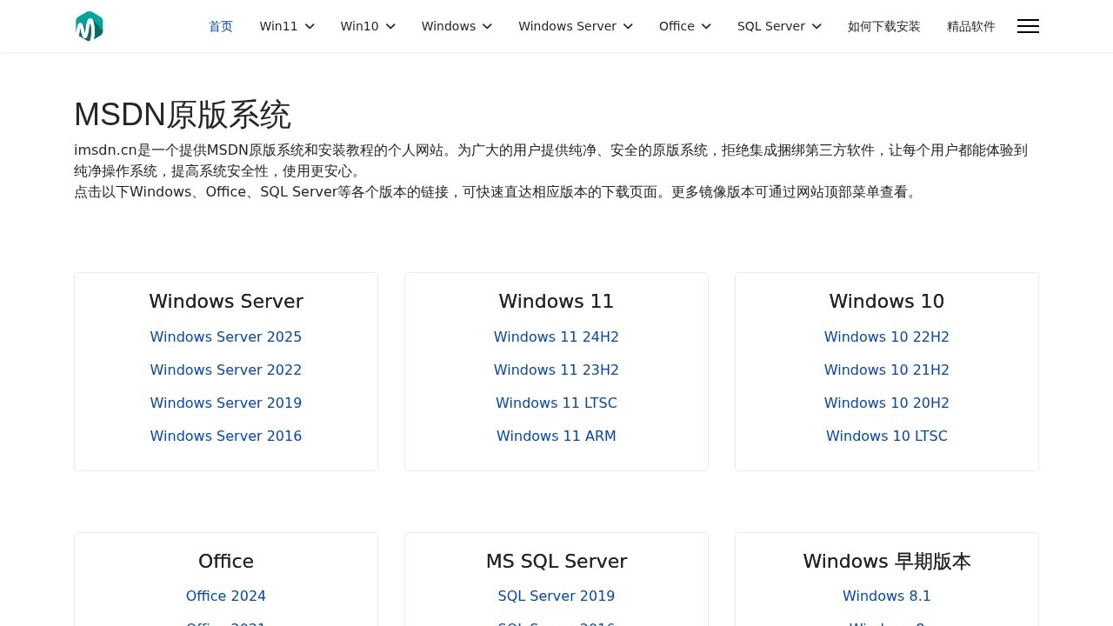This screenshot has height=626, width=1113.
Task: Select 首页 in the navigation bar
Action: (x=220, y=26)
